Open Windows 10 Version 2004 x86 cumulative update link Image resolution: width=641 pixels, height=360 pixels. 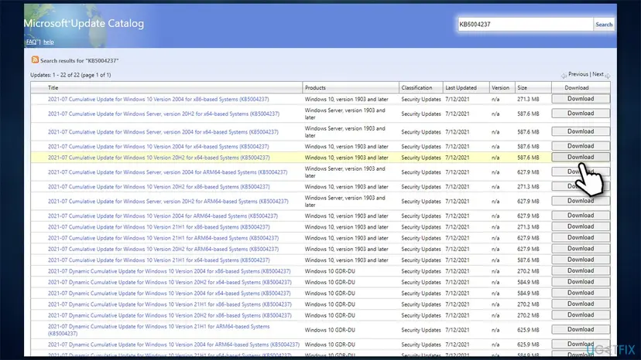pyautogui.click(x=158, y=99)
